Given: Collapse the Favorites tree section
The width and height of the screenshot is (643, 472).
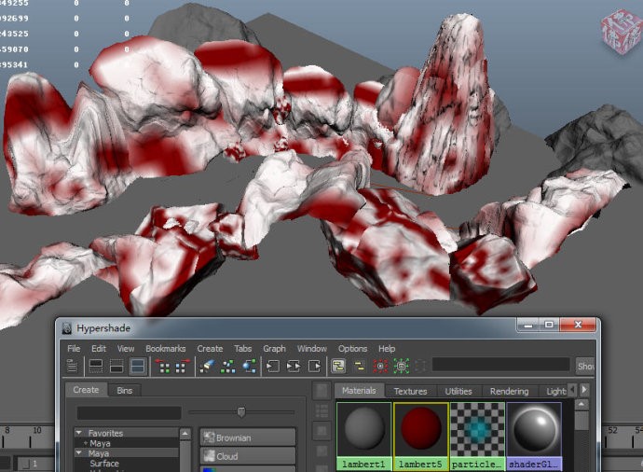Looking at the screenshot, I should pyautogui.click(x=80, y=434).
